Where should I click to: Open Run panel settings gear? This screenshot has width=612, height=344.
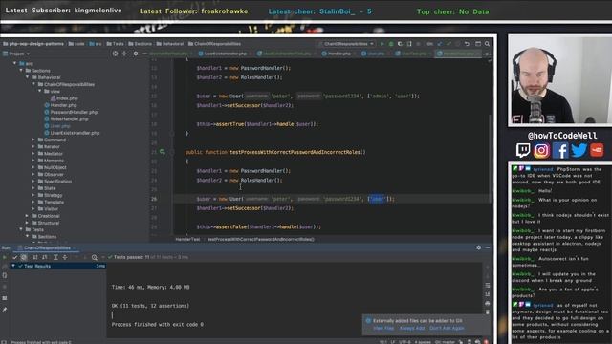(x=478, y=247)
